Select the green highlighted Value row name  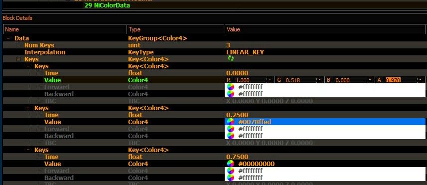coord(52,80)
